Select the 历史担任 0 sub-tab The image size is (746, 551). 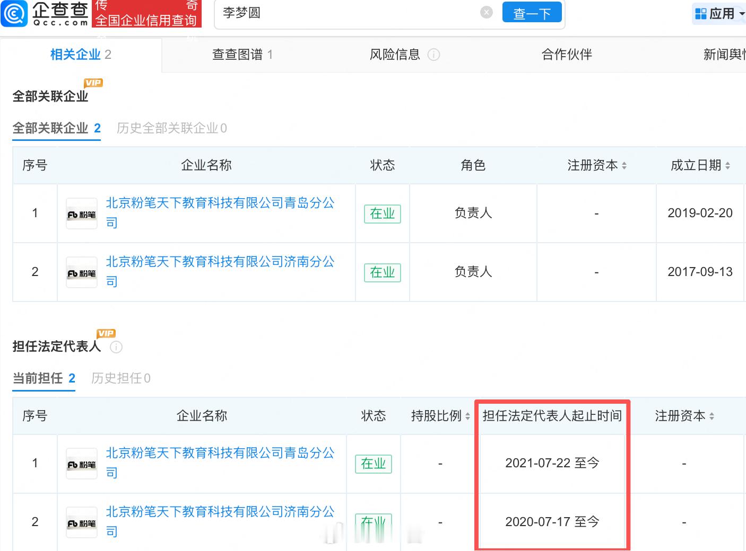pyautogui.click(x=121, y=378)
